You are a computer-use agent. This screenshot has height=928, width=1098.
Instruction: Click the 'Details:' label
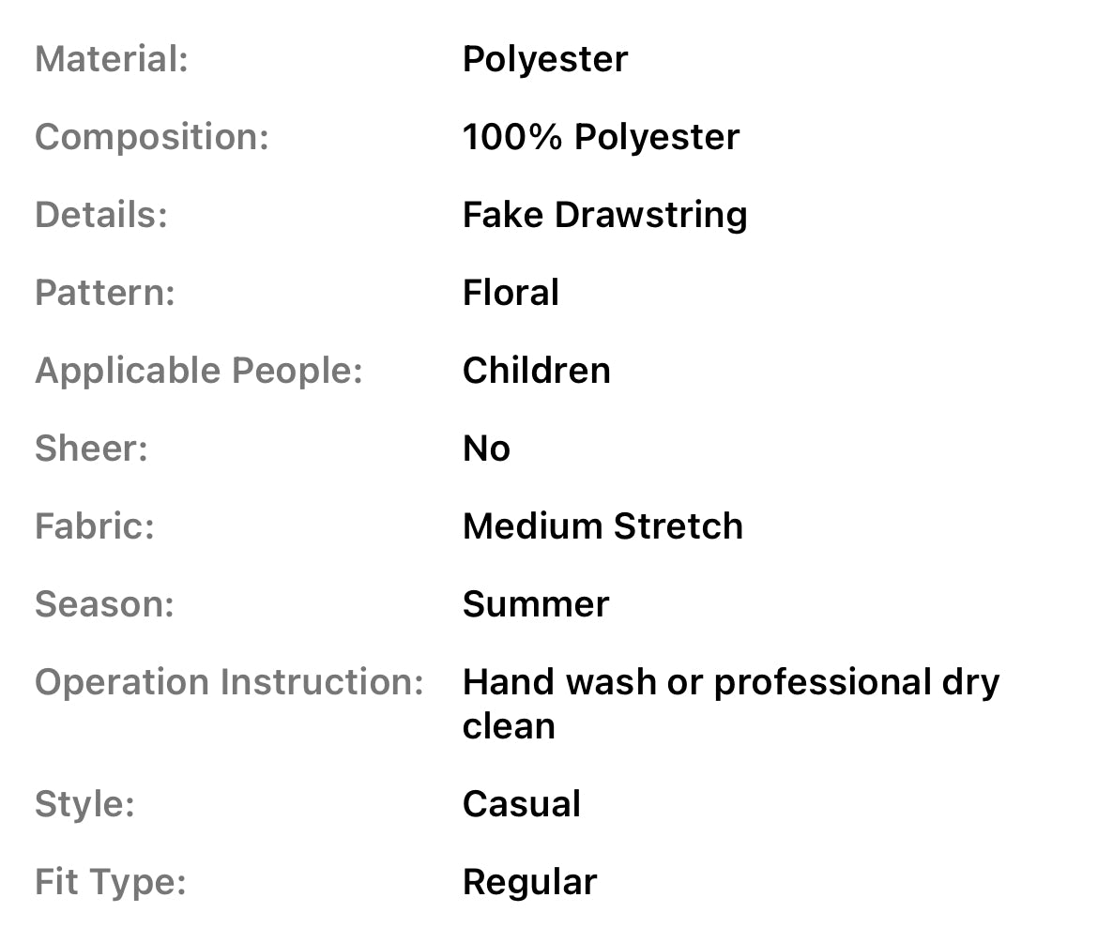pos(101,215)
